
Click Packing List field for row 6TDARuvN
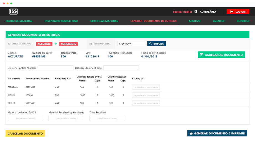[x=146, y=87]
